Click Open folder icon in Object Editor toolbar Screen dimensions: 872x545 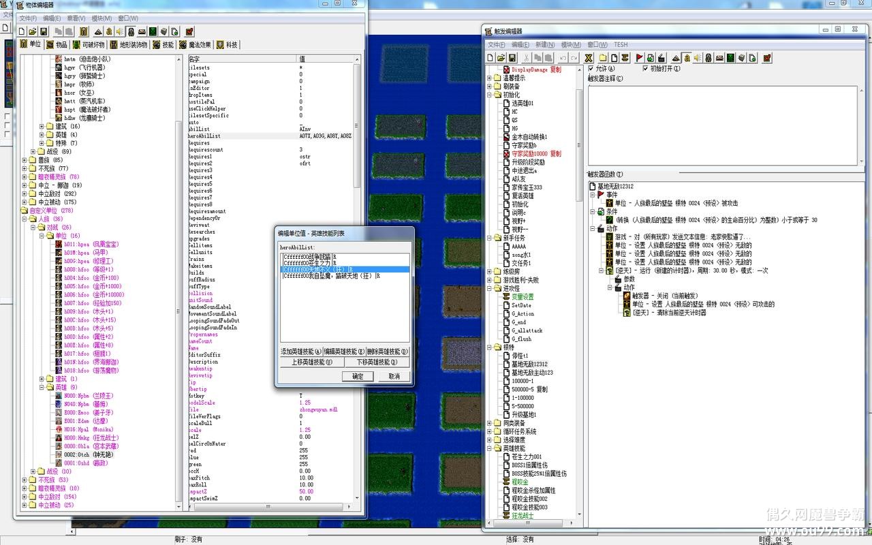pyautogui.click(x=33, y=31)
